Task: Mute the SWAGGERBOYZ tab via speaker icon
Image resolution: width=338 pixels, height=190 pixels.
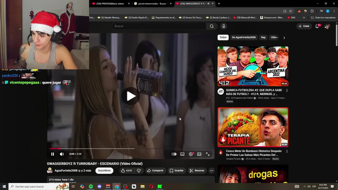Action: point(208,4)
